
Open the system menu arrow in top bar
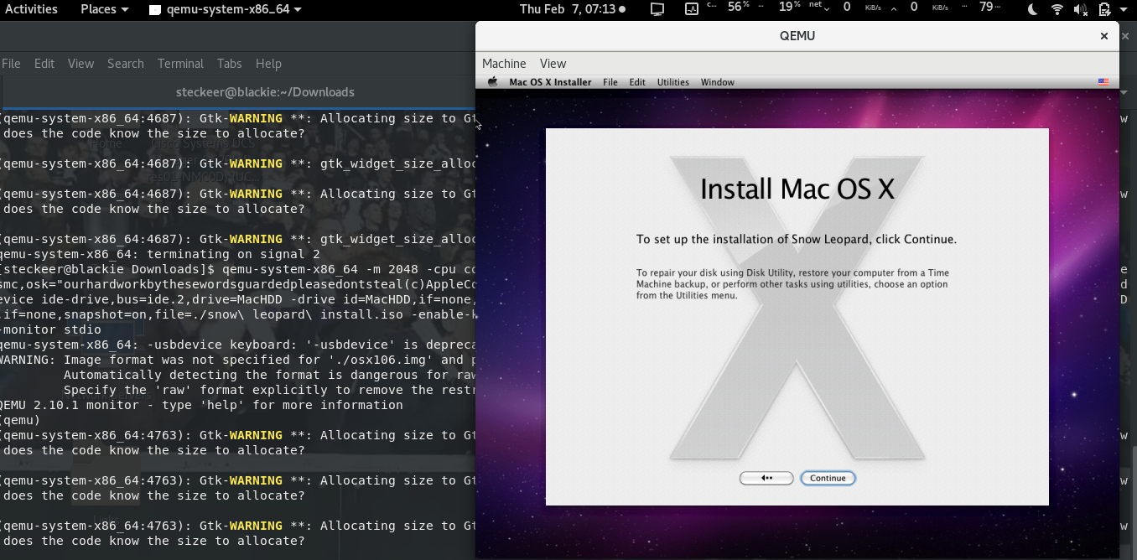[1124, 9]
